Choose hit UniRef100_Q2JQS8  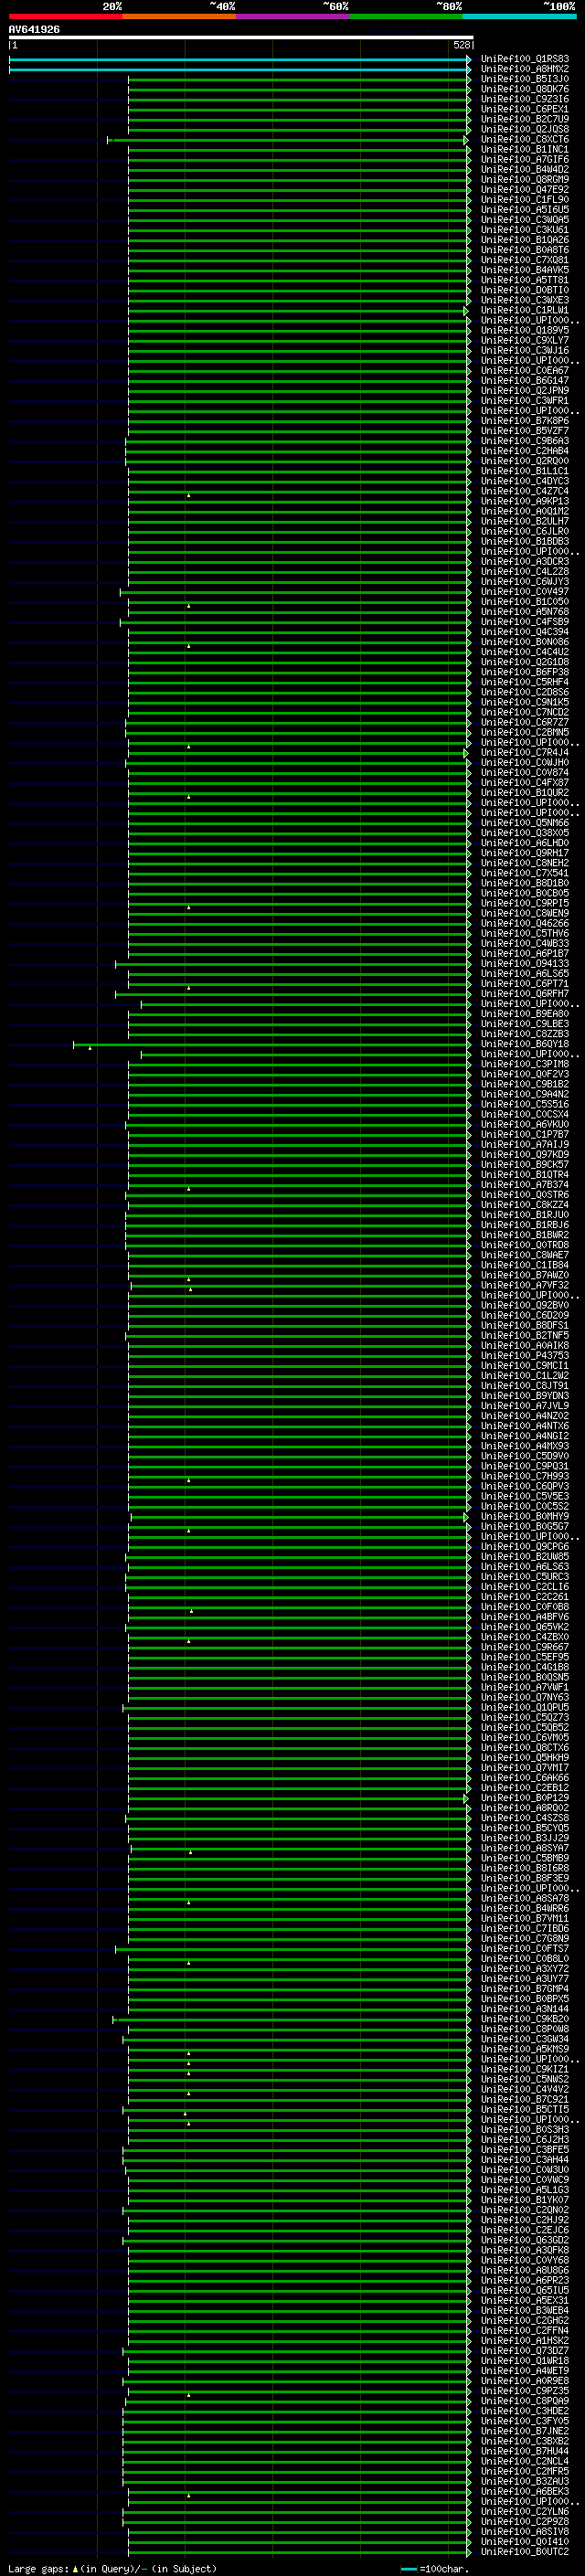525,129
